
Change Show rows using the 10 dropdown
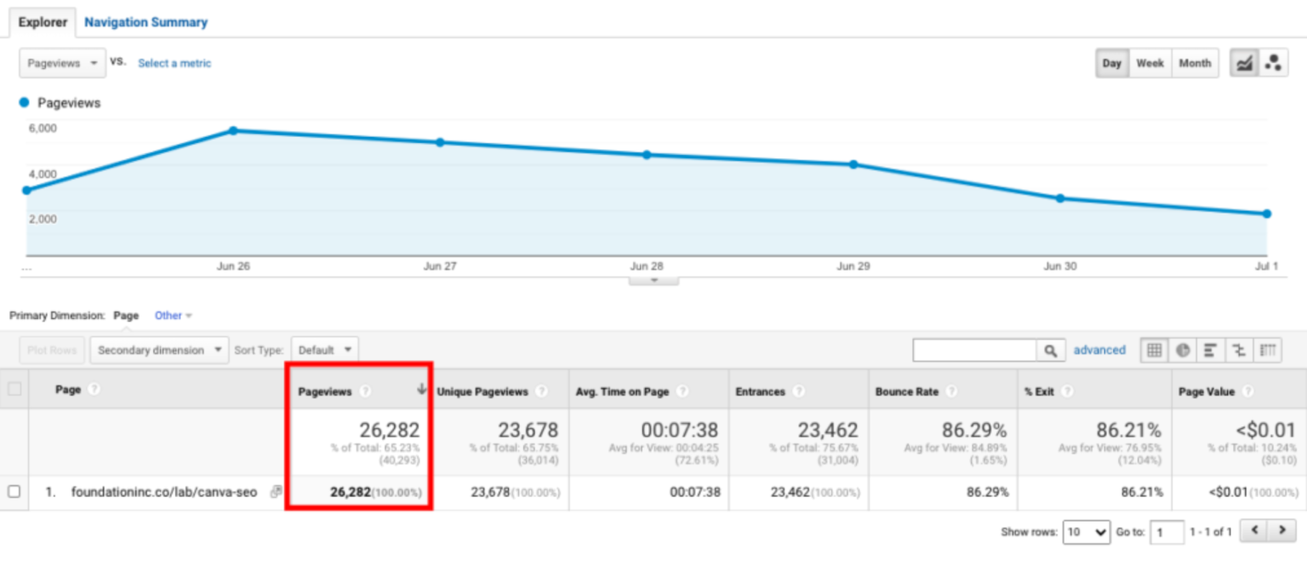pos(1086,532)
